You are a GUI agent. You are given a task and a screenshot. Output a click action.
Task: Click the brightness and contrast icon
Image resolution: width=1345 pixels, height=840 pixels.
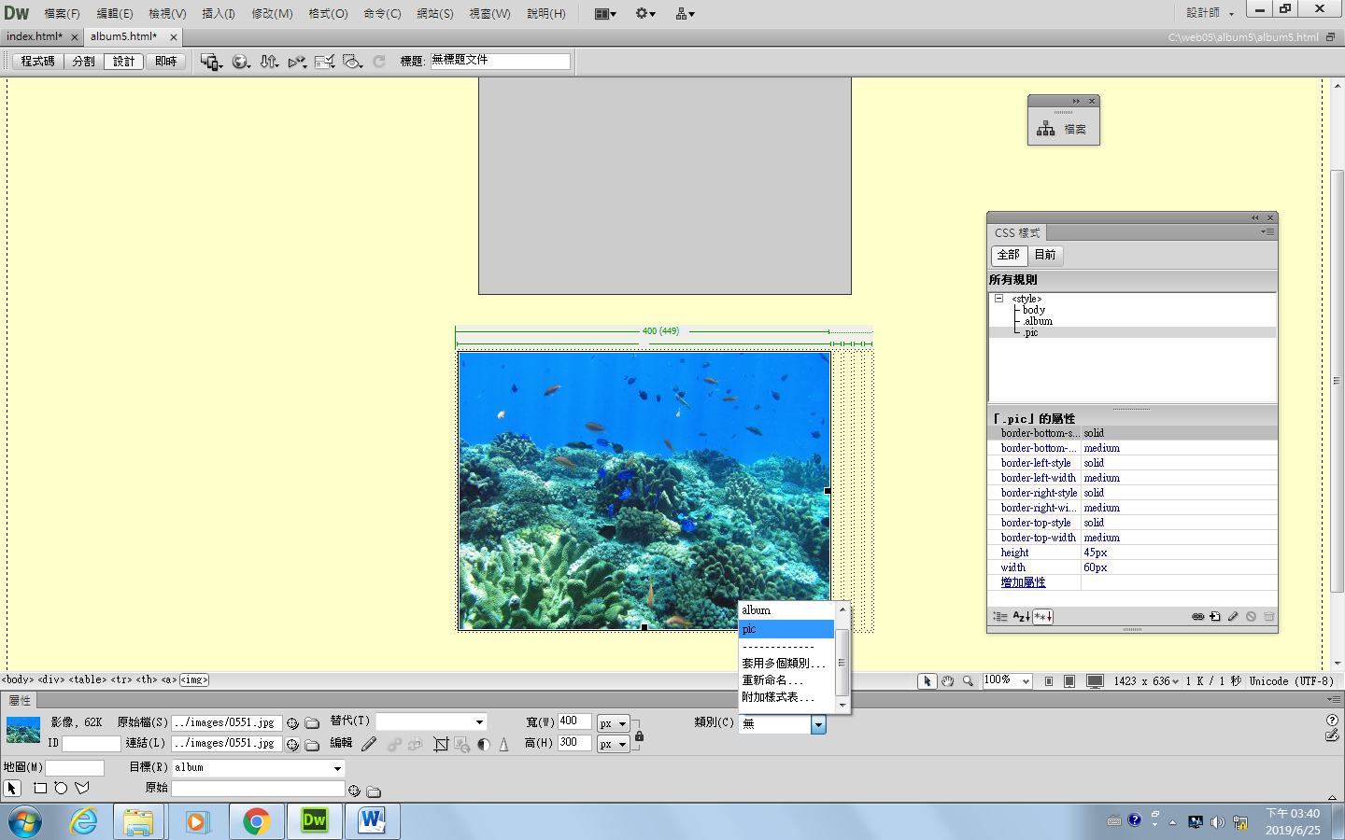click(x=484, y=744)
